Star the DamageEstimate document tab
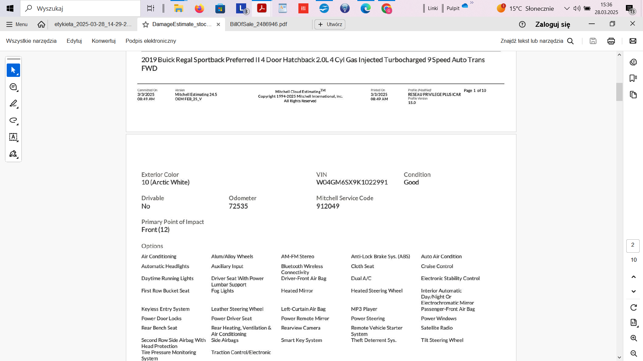The width and height of the screenshot is (643, 361). [146, 24]
